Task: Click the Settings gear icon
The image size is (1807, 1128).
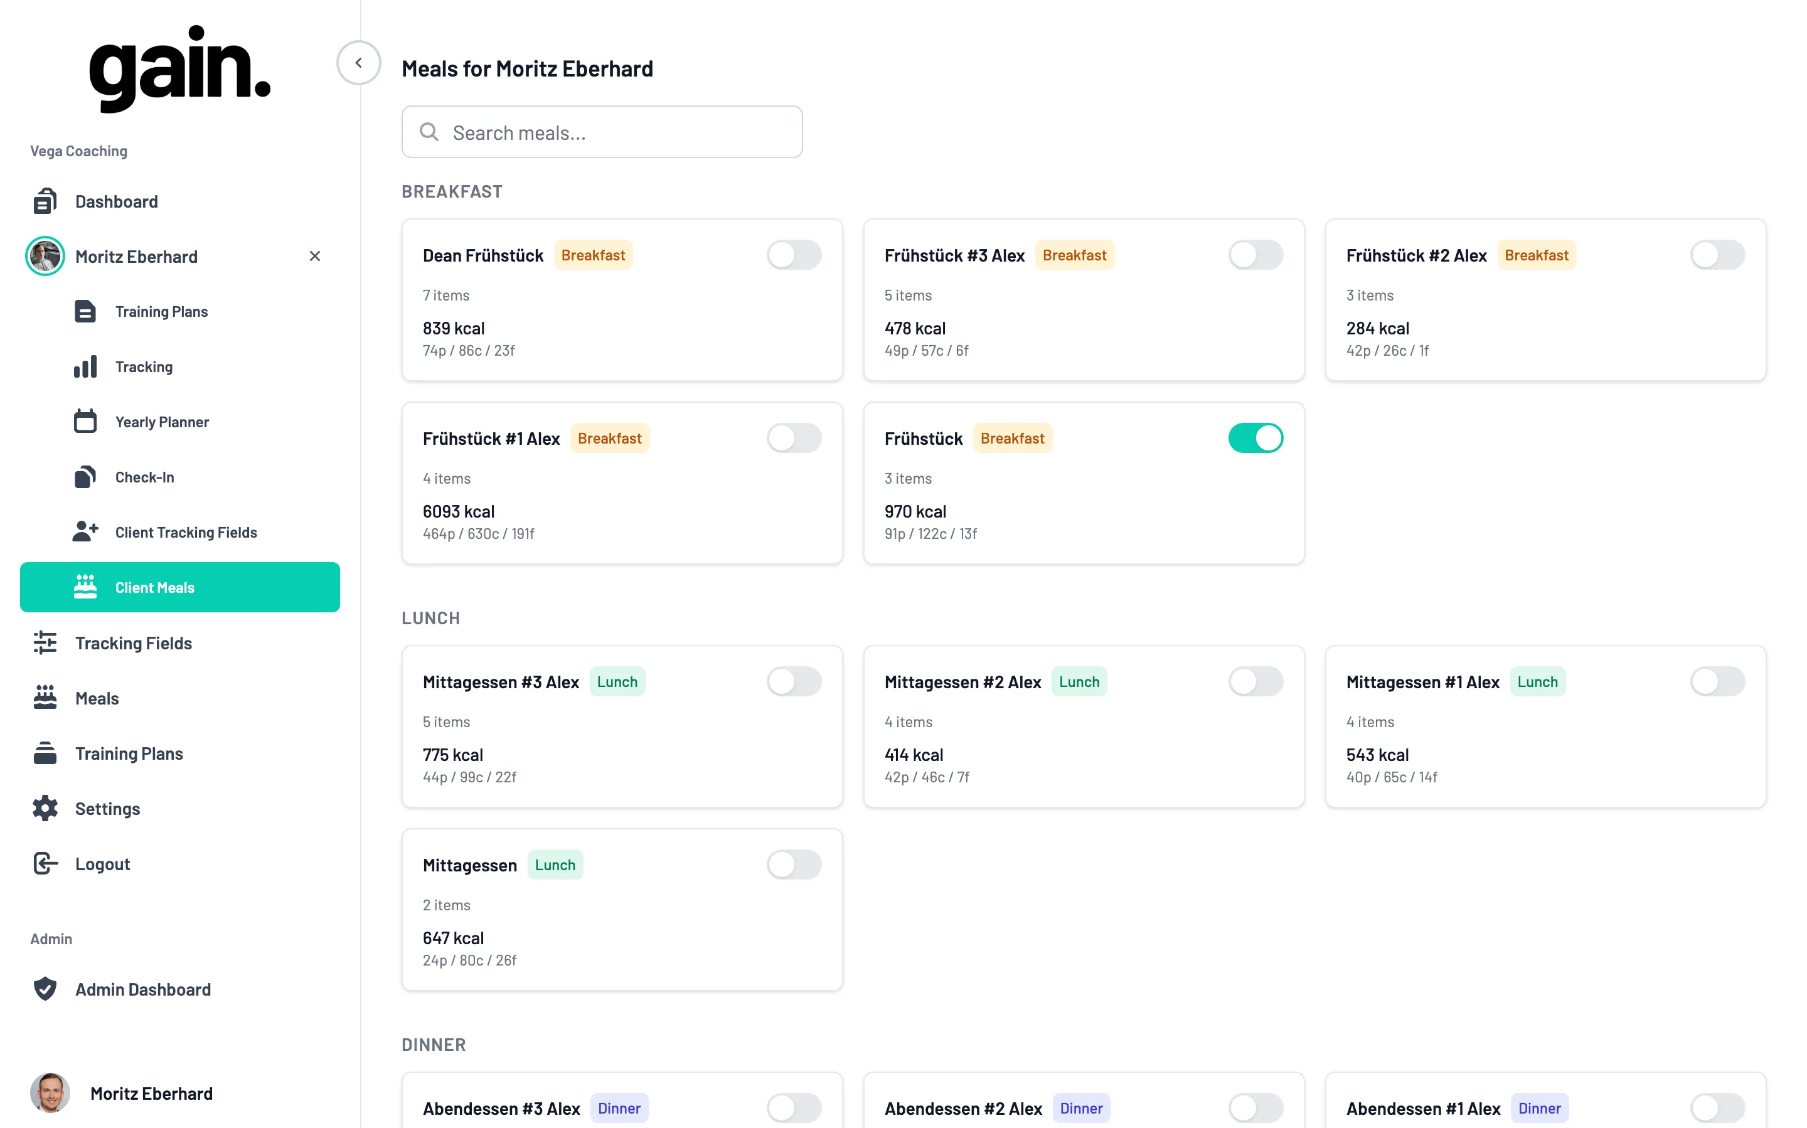Action: coord(45,809)
